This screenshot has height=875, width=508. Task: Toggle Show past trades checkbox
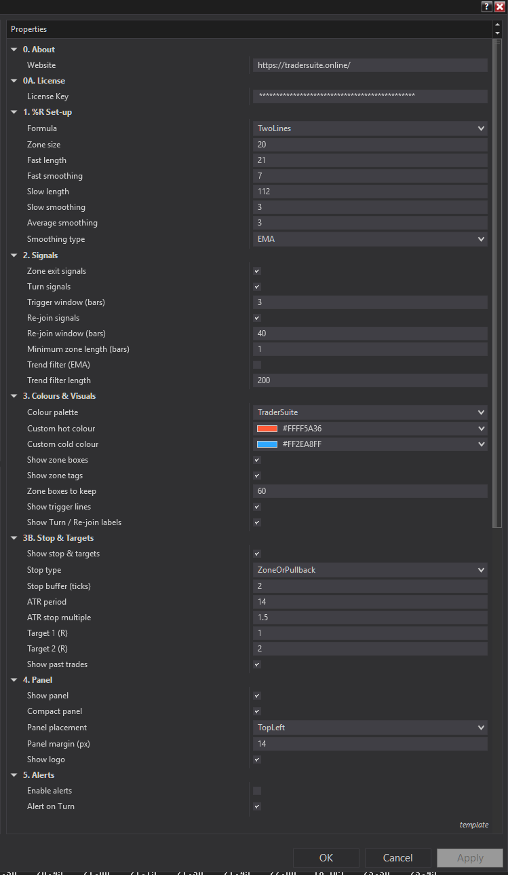257,664
